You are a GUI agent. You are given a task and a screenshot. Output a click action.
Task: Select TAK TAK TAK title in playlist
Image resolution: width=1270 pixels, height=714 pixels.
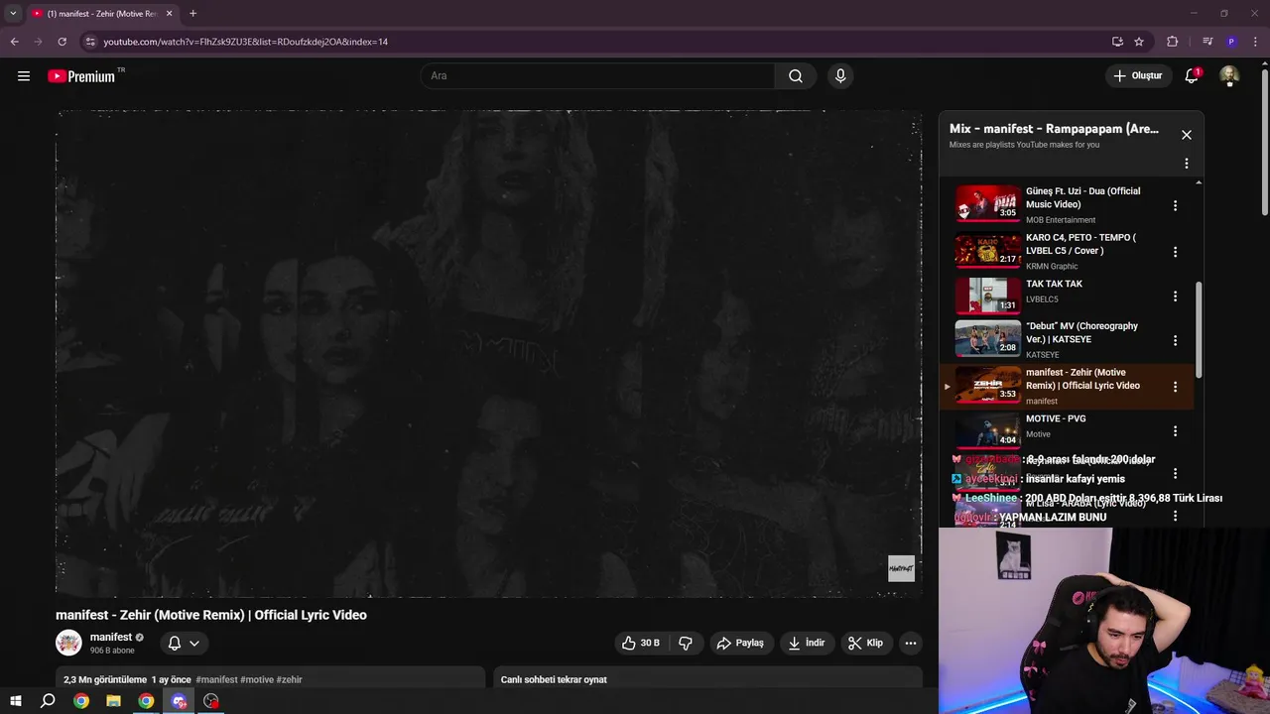[1054, 285]
